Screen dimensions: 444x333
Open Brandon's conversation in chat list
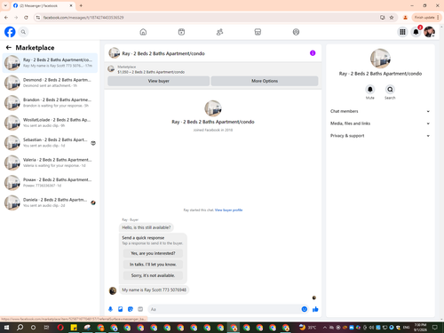click(50, 103)
